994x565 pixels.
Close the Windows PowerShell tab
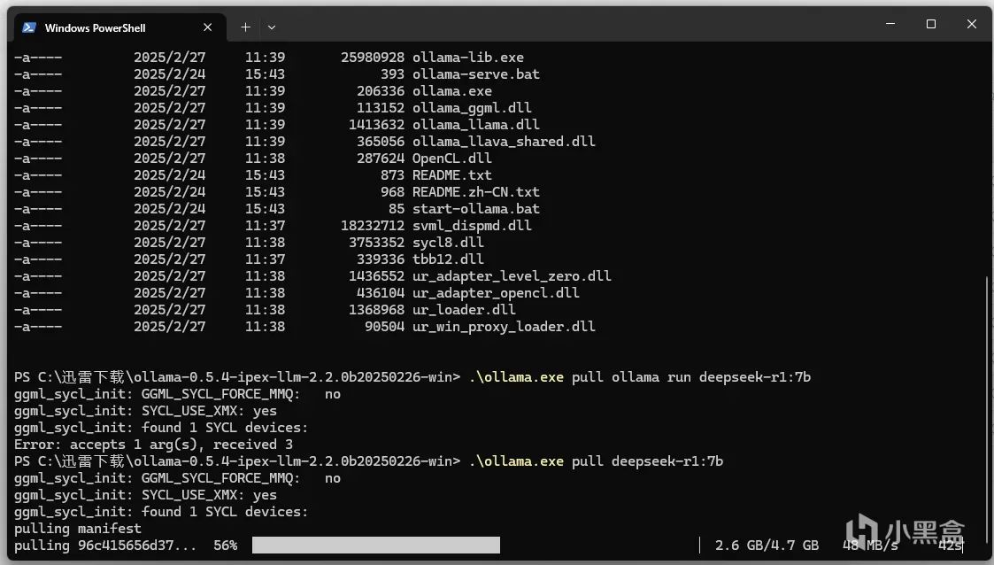tap(207, 27)
